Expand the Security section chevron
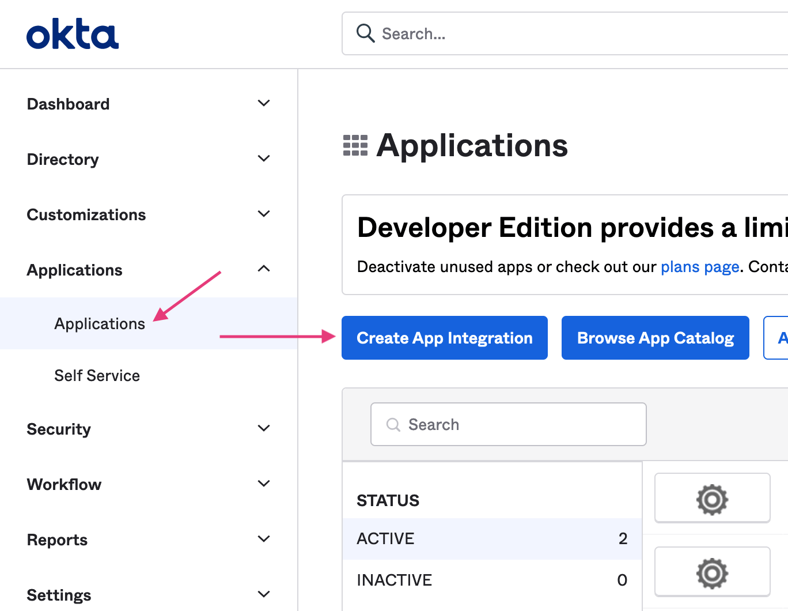The image size is (788, 611). pyautogui.click(x=264, y=428)
